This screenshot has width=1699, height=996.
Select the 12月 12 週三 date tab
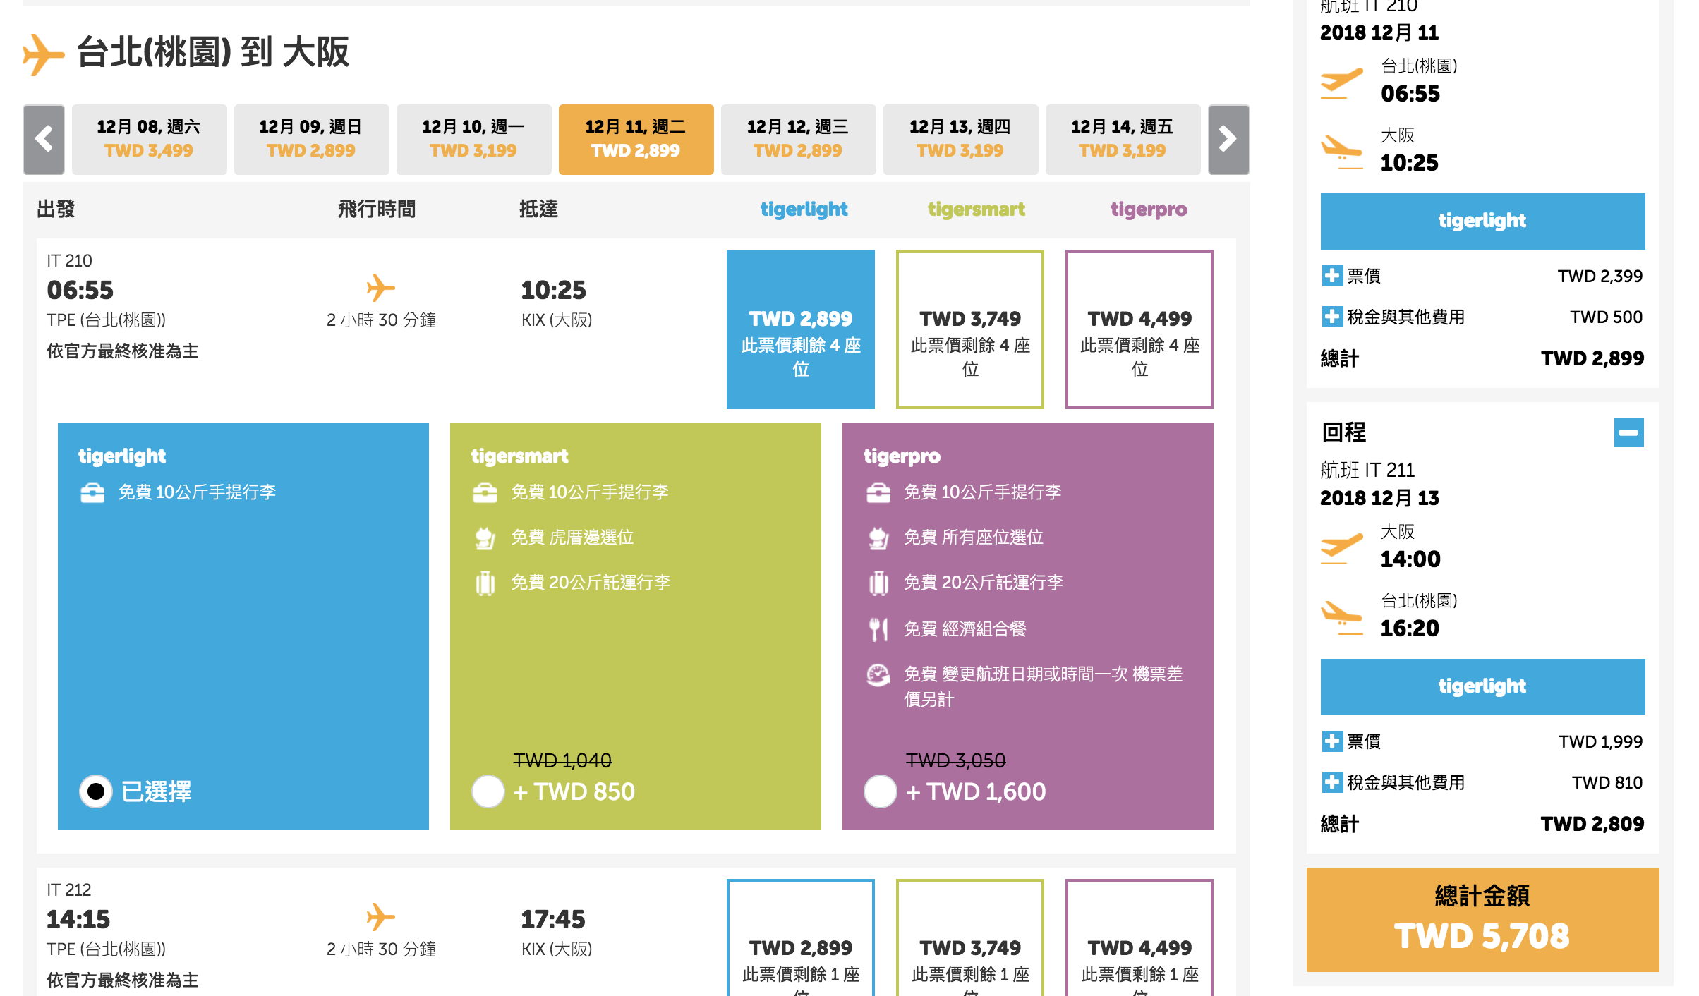[x=798, y=139]
